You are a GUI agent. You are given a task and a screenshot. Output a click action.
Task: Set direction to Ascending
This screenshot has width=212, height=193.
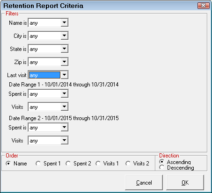tap(162, 162)
